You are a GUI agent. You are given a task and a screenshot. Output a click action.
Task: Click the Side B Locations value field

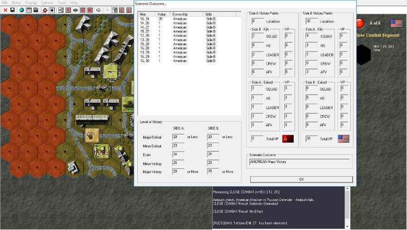(x=312, y=21)
